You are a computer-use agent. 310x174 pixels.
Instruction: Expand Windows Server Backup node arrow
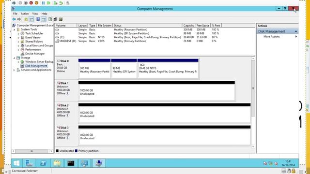[18, 62]
